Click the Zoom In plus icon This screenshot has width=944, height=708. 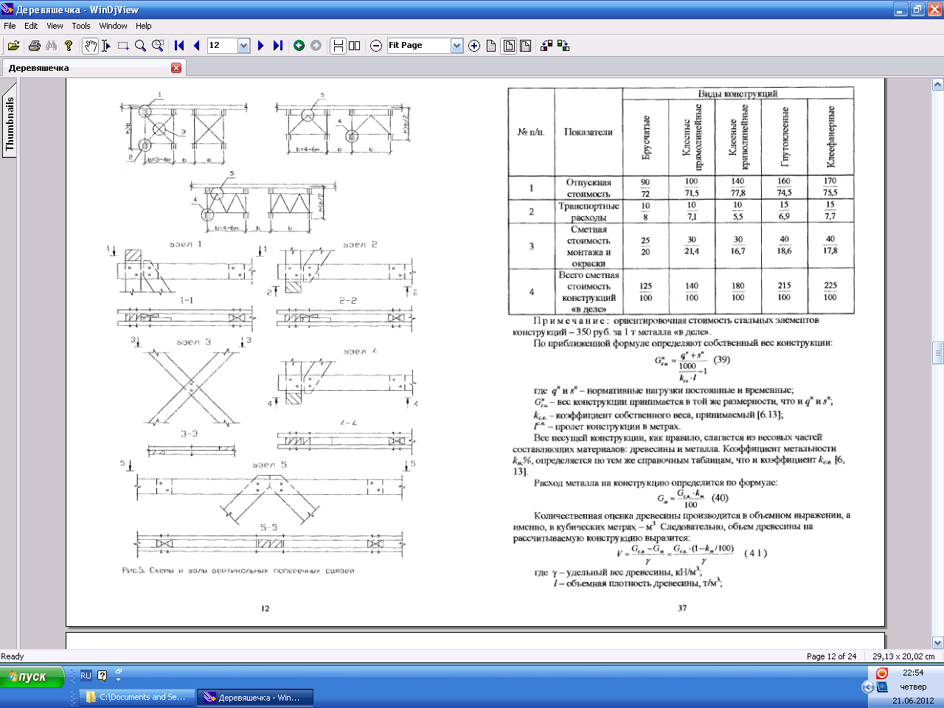tap(474, 46)
